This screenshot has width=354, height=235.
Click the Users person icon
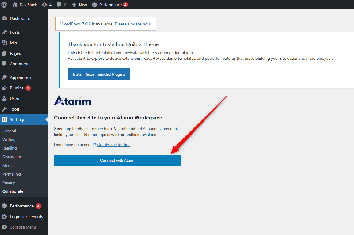point(4,98)
